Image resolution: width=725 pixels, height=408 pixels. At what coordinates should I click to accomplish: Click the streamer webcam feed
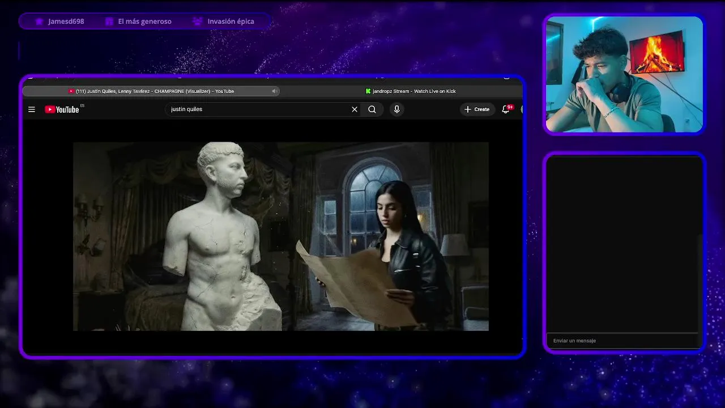pos(624,74)
